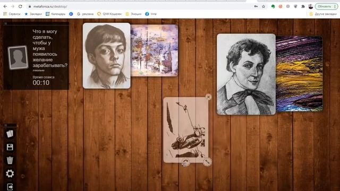
Task: Open the QIWI Кошелек bookmark
Action: point(109,14)
